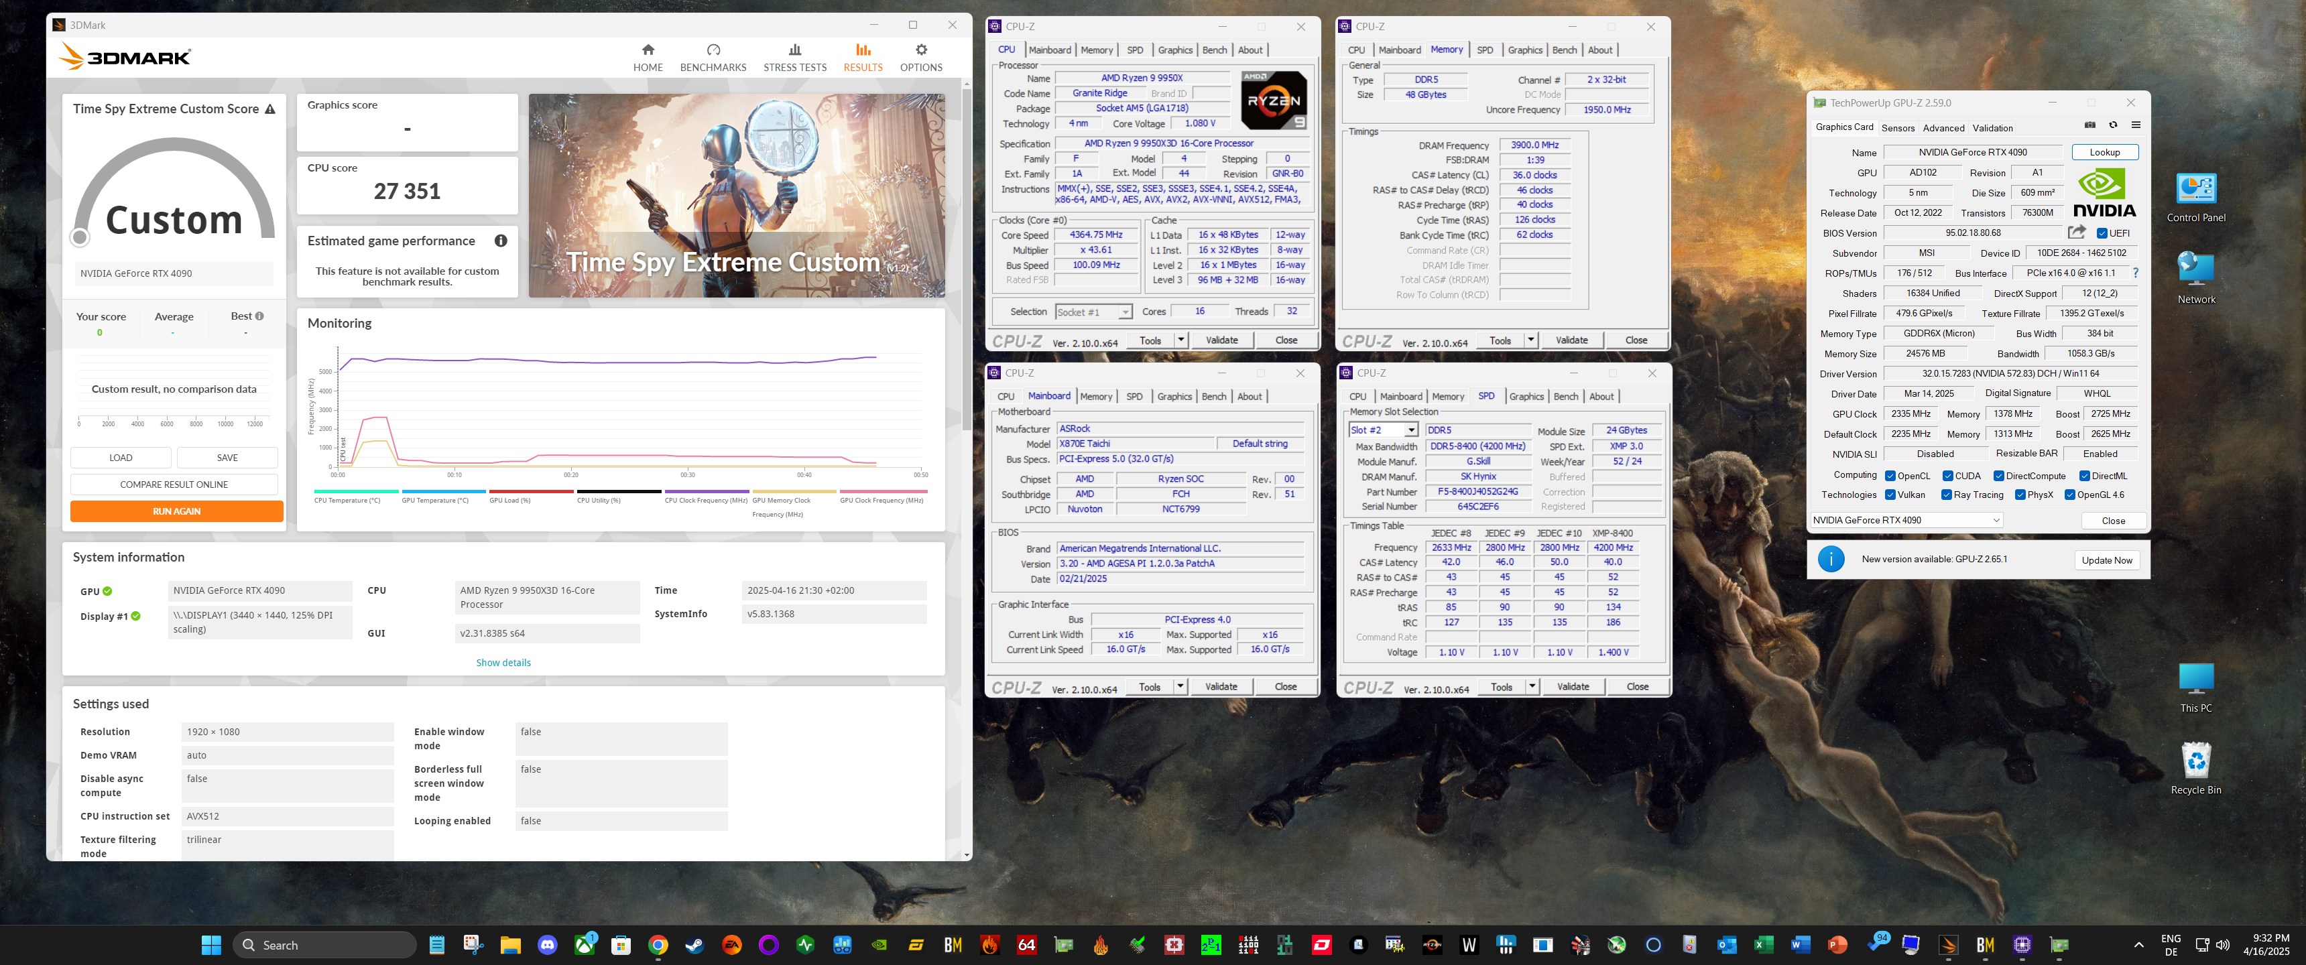
Task: Click GPU-Z screenshot camera icon
Action: [2090, 125]
